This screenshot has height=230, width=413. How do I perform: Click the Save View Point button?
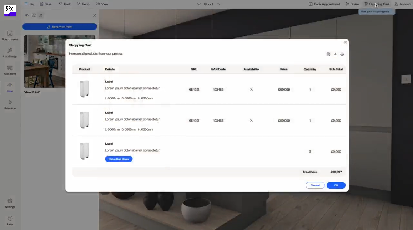click(x=60, y=26)
